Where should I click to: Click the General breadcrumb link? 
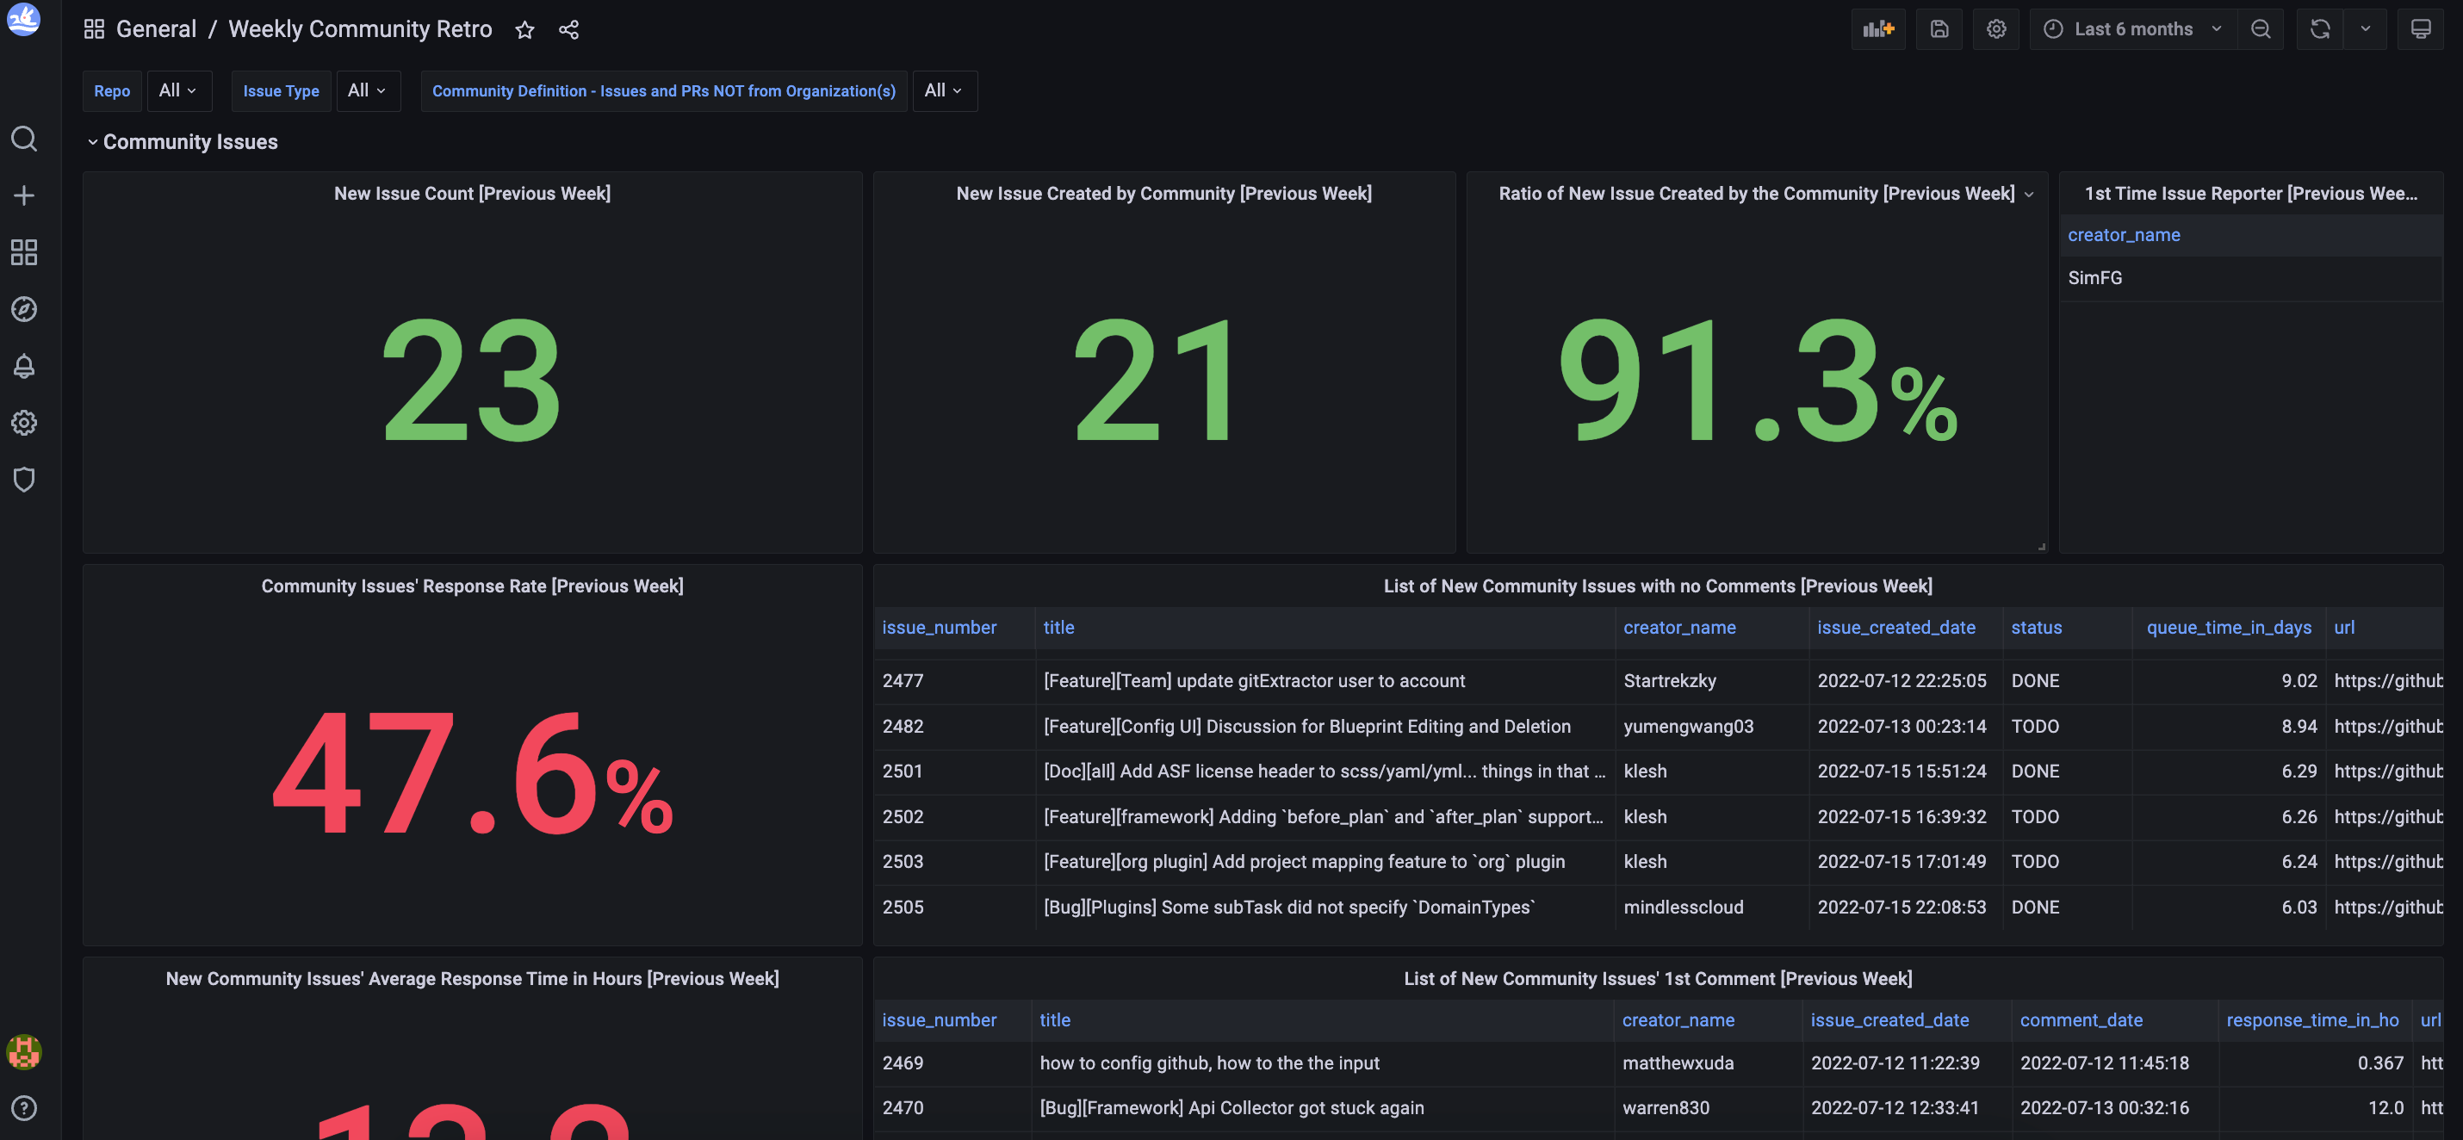156,29
